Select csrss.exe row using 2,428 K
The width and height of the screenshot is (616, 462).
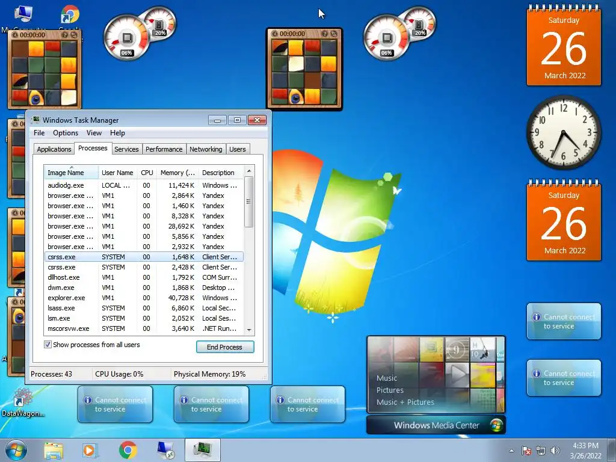point(144,266)
